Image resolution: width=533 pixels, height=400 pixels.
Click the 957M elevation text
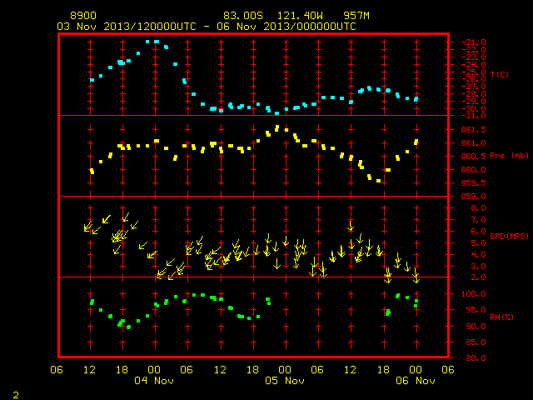click(356, 16)
